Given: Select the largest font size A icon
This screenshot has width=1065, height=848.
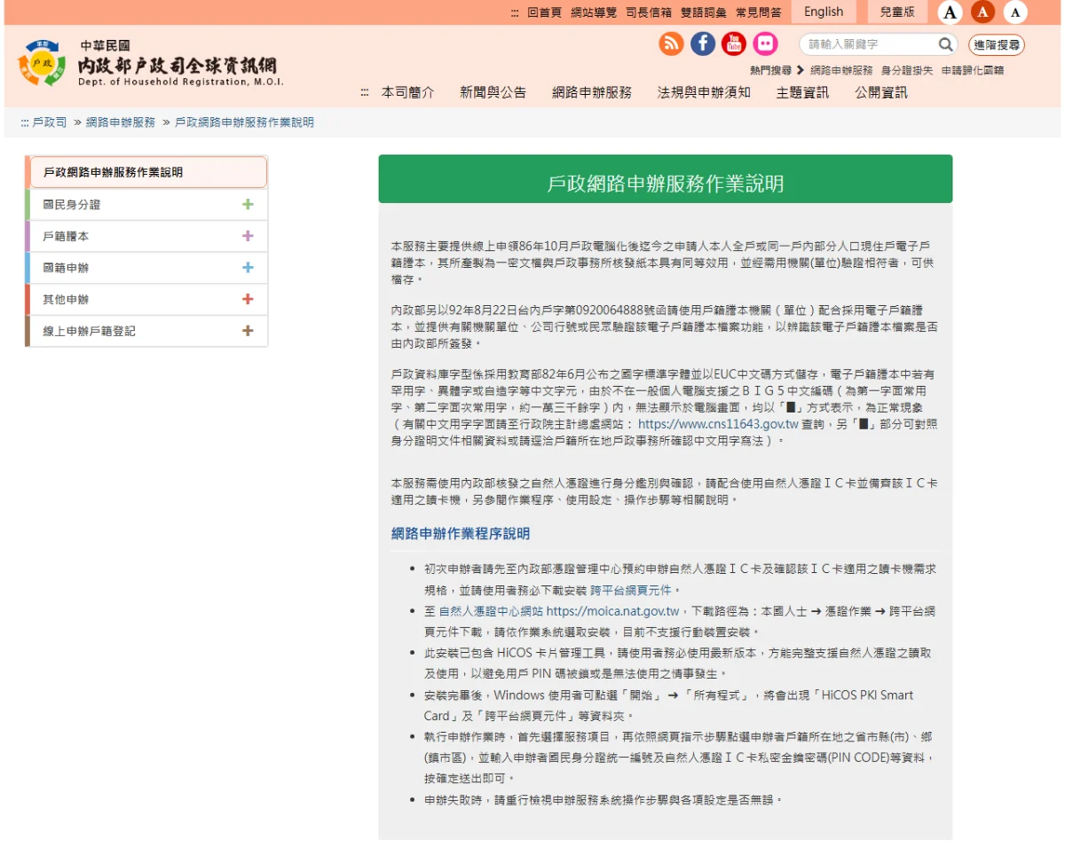Looking at the screenshot, I should tap(951, 12).
